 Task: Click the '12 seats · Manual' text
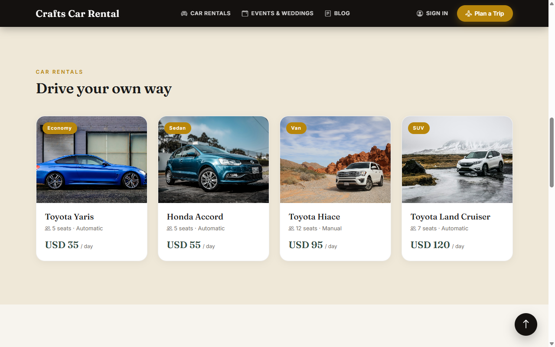319,229
